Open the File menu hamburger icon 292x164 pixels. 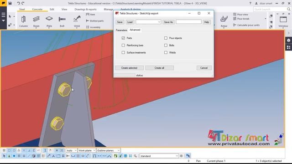3,15
